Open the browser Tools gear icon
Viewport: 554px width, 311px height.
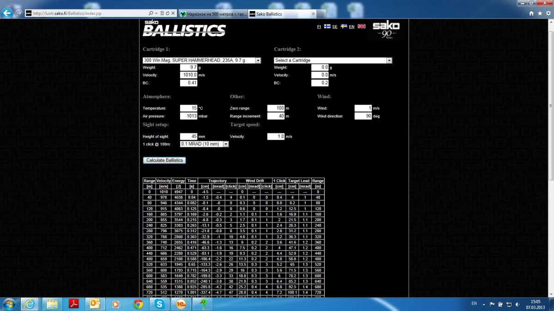pyautogui.click(x=548, y=14)
